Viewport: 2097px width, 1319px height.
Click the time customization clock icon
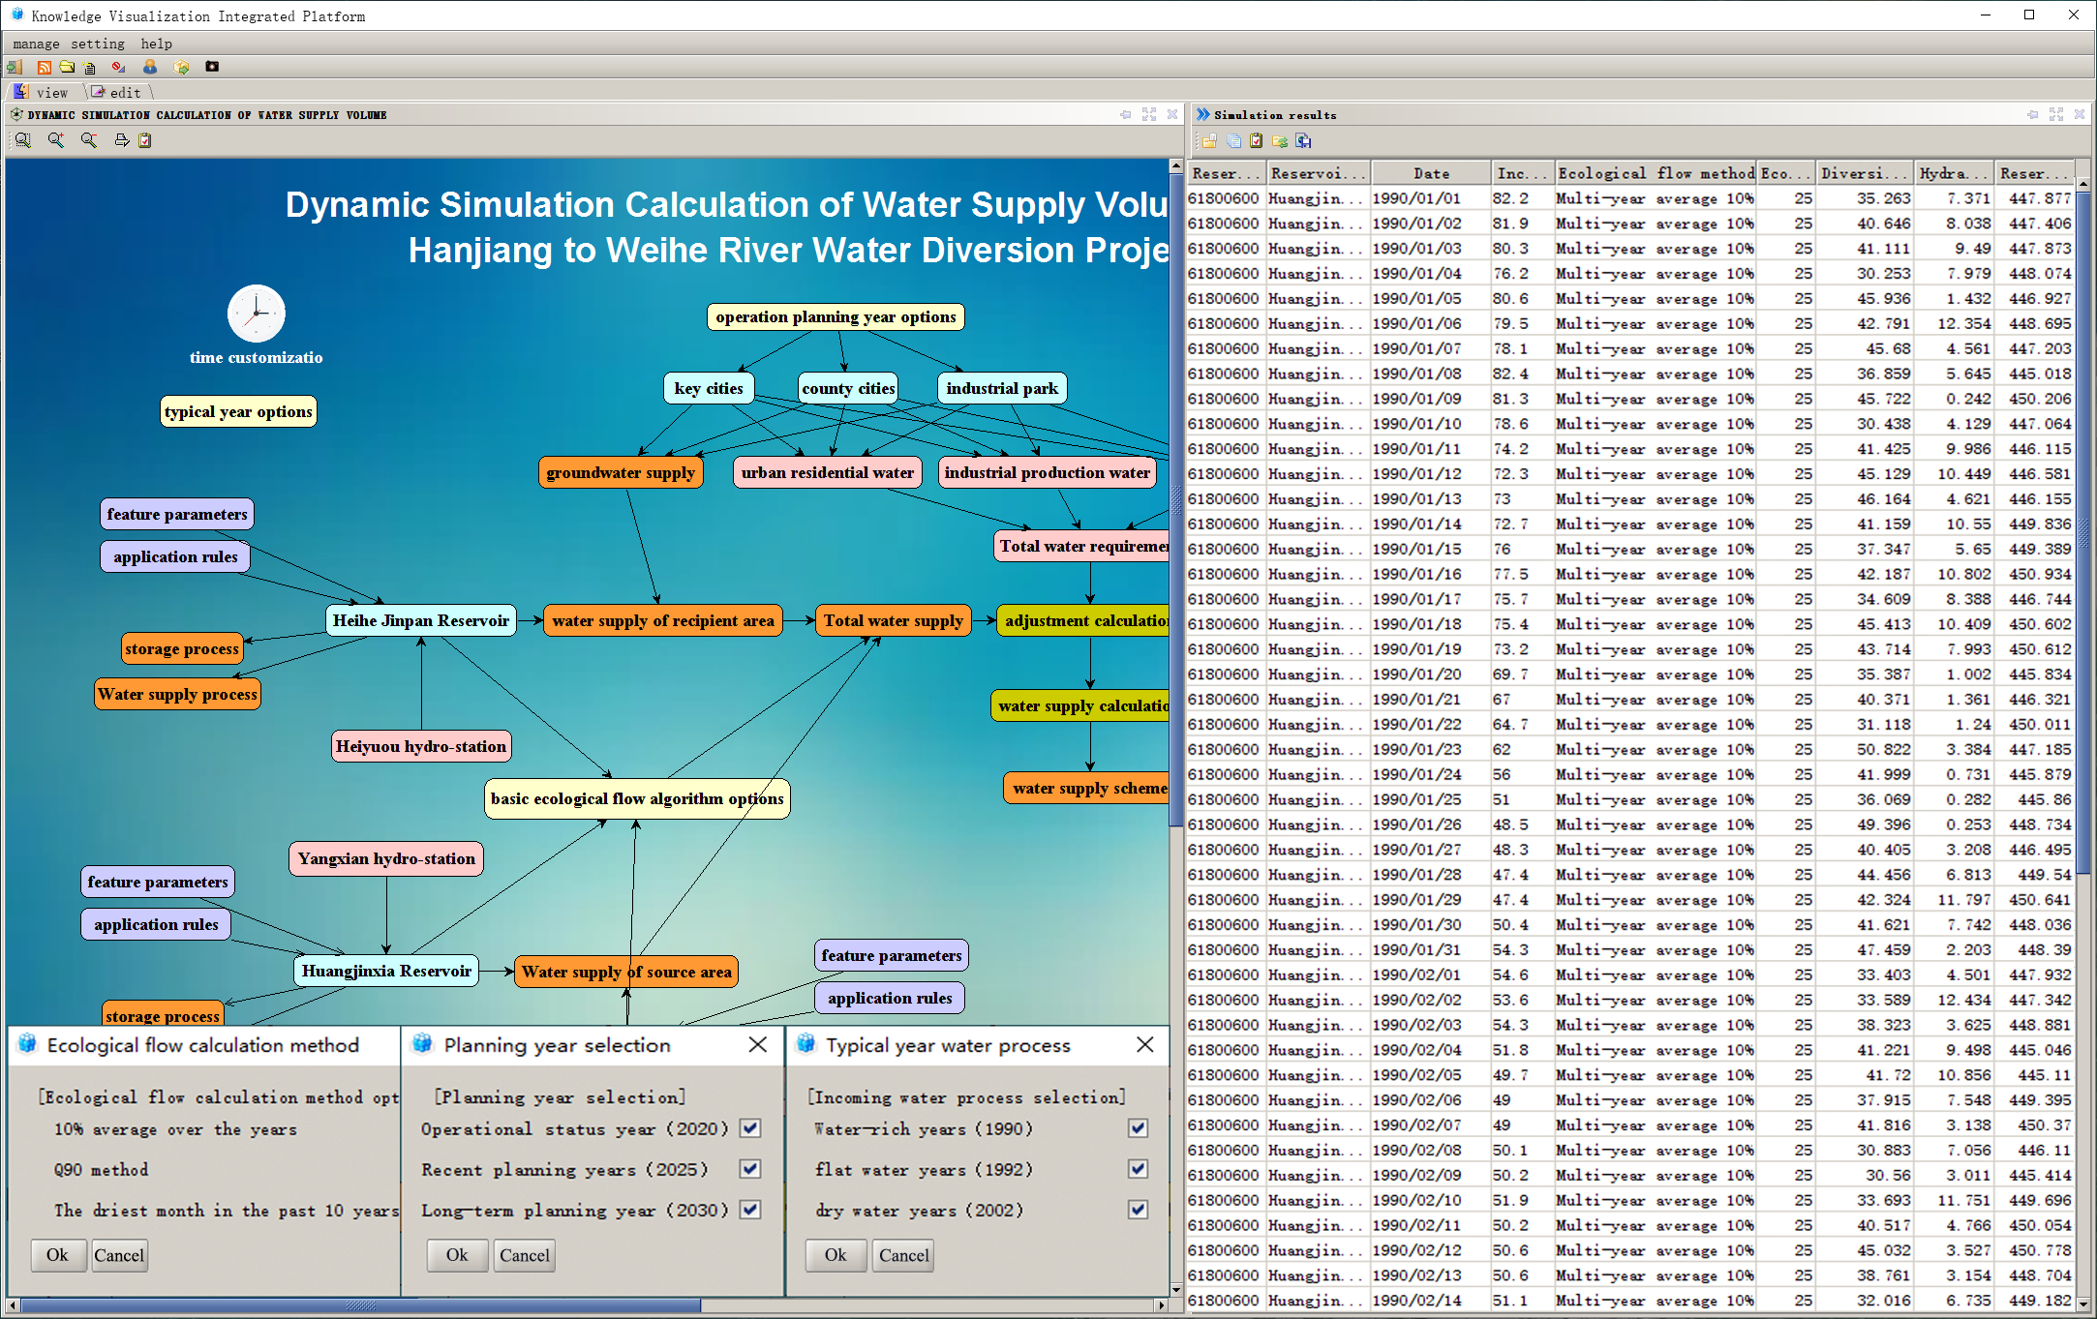click(x=257, y=313)
